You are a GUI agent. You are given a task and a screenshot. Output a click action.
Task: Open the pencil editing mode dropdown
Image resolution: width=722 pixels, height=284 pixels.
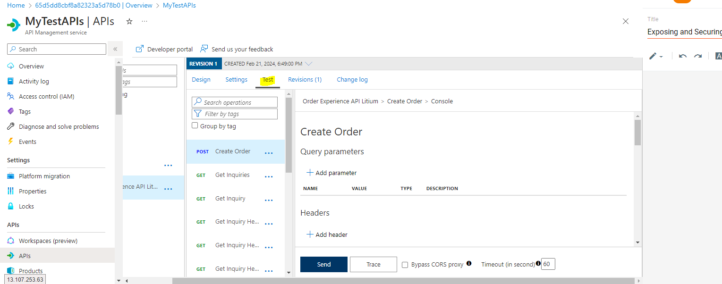(656, 56)
